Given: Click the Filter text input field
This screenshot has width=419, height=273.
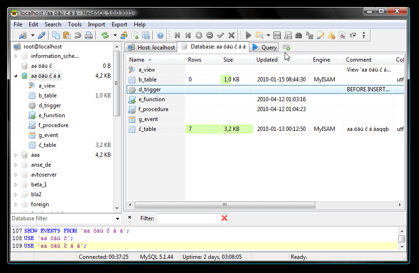Looking at the screenshot, I should pos(189,218).
